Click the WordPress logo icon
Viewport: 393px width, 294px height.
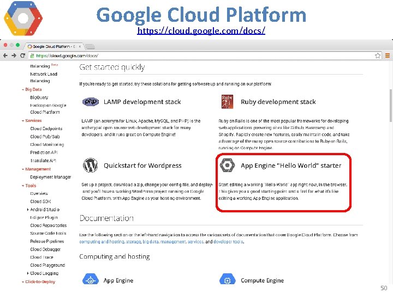[90, 166]
